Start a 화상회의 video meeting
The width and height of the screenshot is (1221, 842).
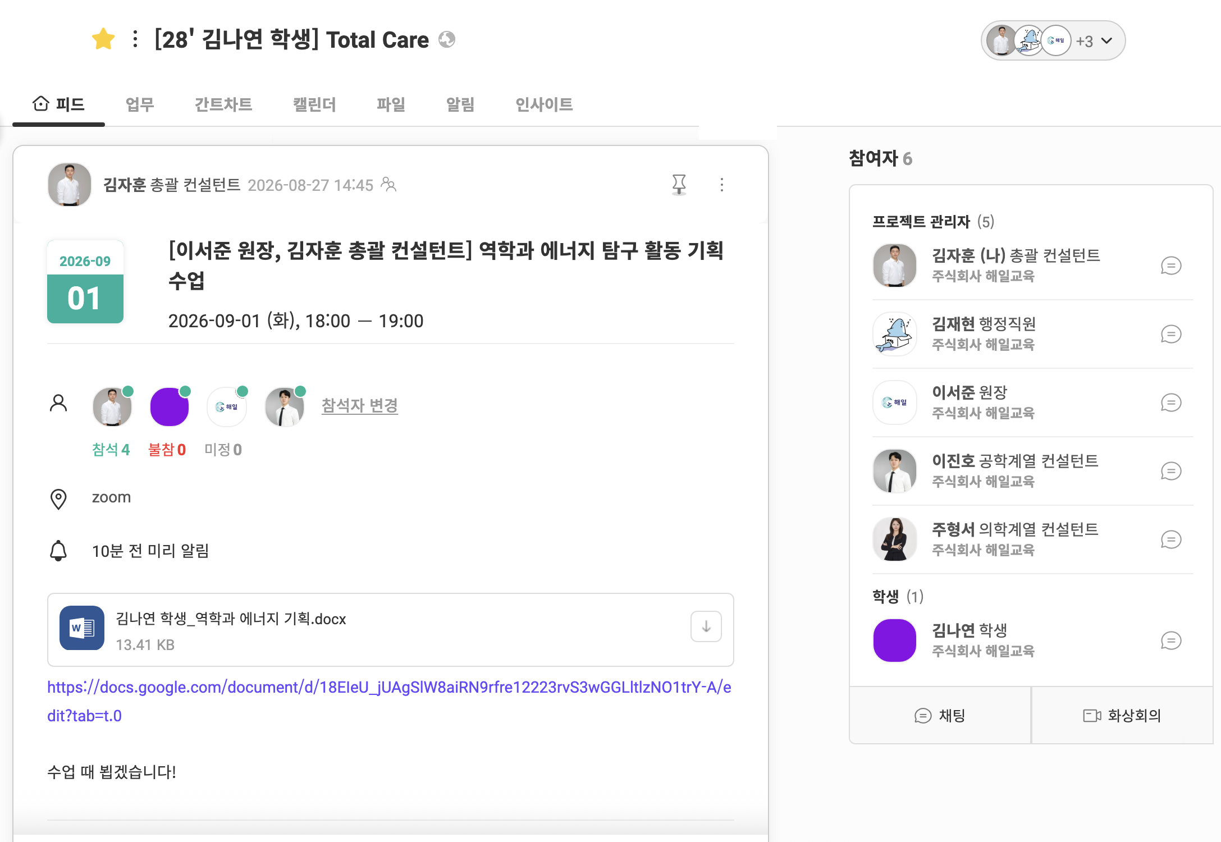click(1122, 716)
